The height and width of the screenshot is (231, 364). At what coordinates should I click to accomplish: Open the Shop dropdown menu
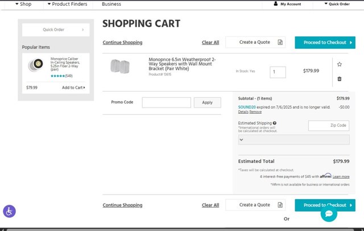[x=23, y=4]
